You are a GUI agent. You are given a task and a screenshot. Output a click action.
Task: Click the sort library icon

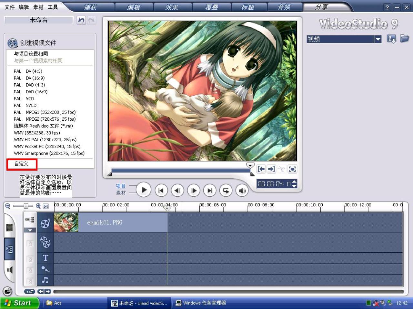coord(391,39)
